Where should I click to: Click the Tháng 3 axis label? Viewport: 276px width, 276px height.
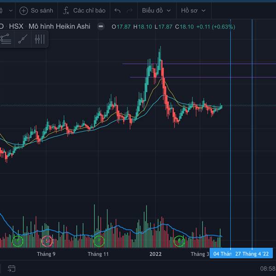200,254
